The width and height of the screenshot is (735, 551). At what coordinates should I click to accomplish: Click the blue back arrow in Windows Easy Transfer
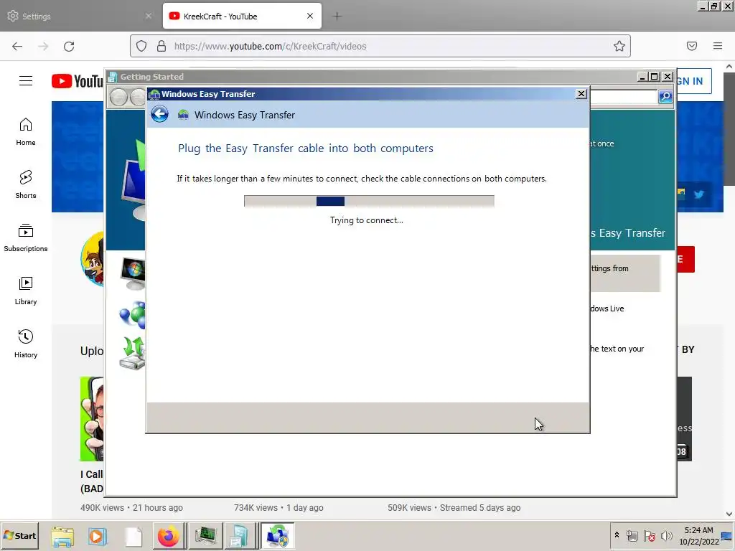pyautogui.click(x=160, y=114)
